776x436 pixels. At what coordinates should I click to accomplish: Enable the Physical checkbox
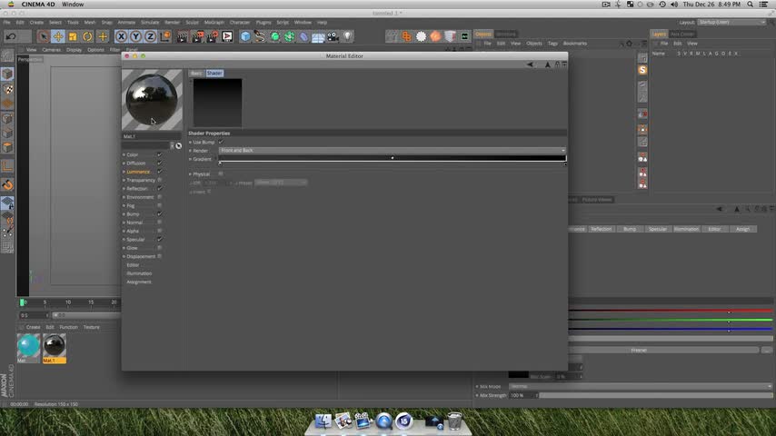pos(221,173)
